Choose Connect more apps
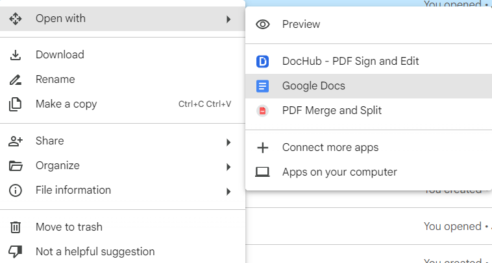This screenshot has height=263, width=492. point(330,148)
